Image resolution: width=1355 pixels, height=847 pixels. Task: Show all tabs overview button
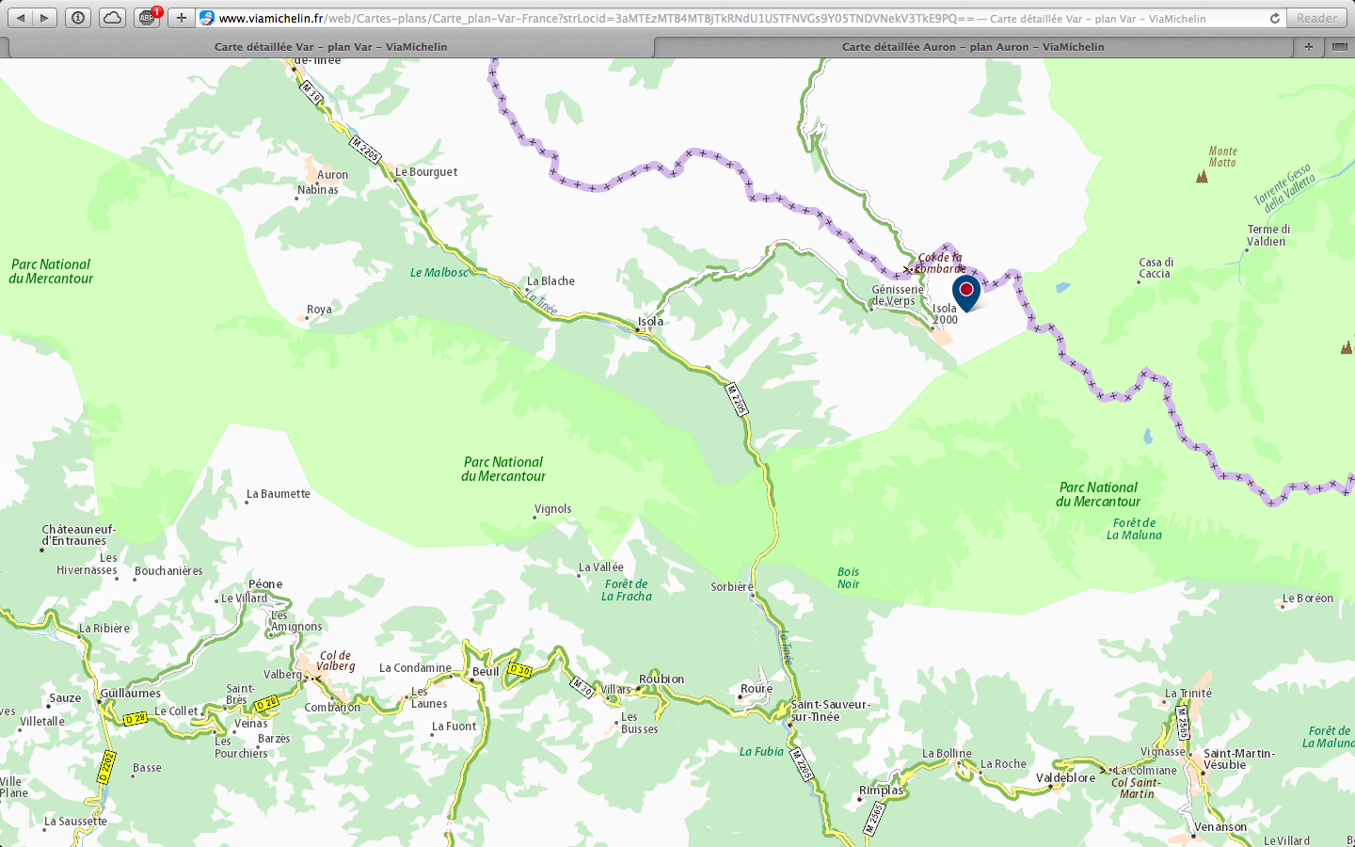(1340, 46)
